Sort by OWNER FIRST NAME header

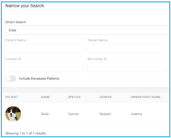145,97
